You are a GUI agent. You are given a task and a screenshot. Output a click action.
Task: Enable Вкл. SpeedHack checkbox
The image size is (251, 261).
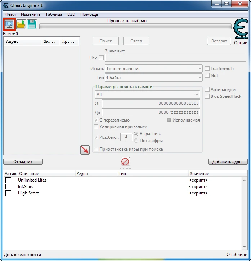(207, 96)
